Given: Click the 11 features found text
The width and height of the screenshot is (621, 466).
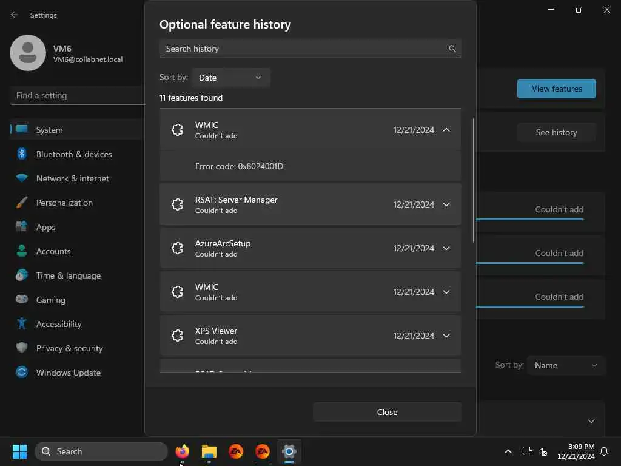Looking at the screenshot, I should [191, 98].
